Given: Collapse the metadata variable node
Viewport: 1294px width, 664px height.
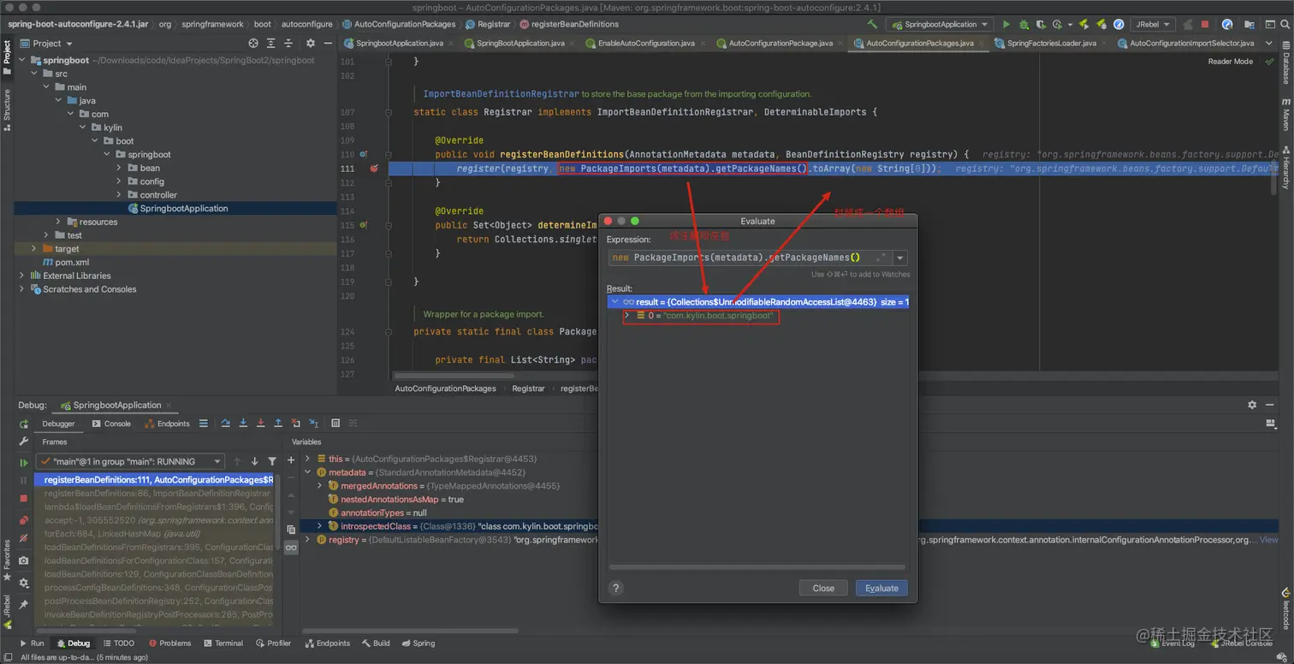Looking at the screenshot, I should (x=308, y=472).
